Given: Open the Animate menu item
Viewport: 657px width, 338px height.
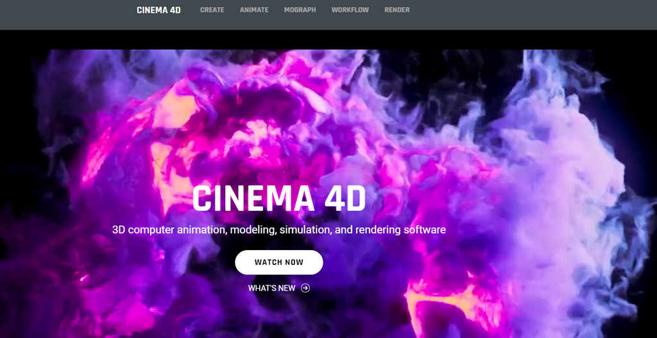Looking at the screenshot, I should point(254,10).
